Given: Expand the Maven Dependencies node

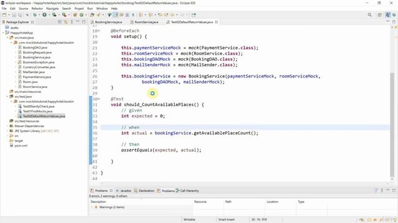Looking at the screenshot, I should tap(7, 126).
